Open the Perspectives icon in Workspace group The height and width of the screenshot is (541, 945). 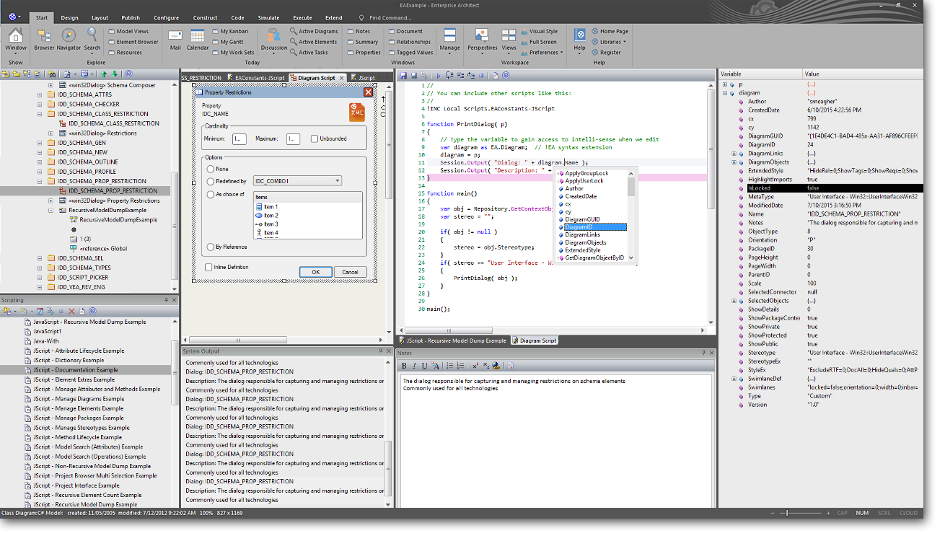(482, 35)
